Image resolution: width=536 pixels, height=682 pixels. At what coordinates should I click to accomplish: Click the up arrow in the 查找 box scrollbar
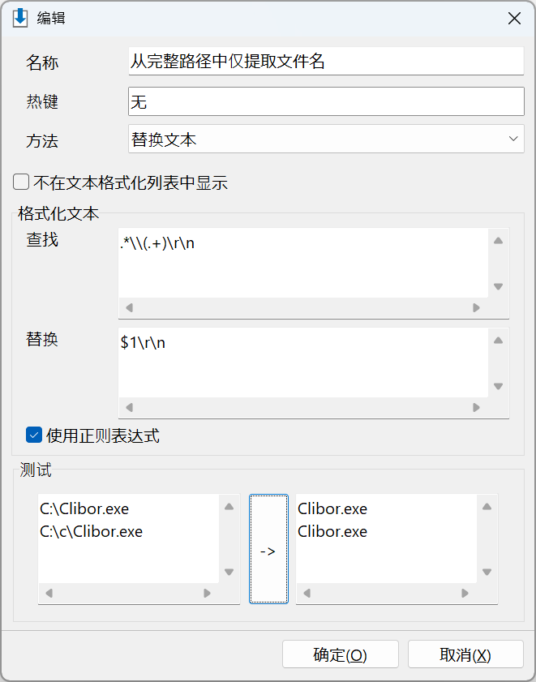(498, 241)
